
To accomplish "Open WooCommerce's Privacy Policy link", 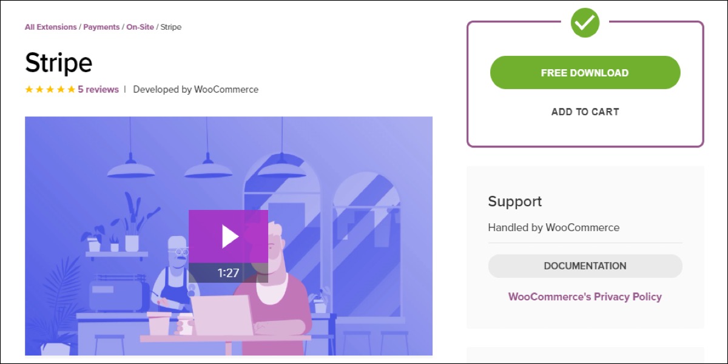I will point(585,297).
